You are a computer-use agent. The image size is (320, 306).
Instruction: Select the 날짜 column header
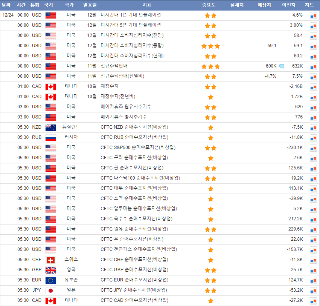coord(6,5)
